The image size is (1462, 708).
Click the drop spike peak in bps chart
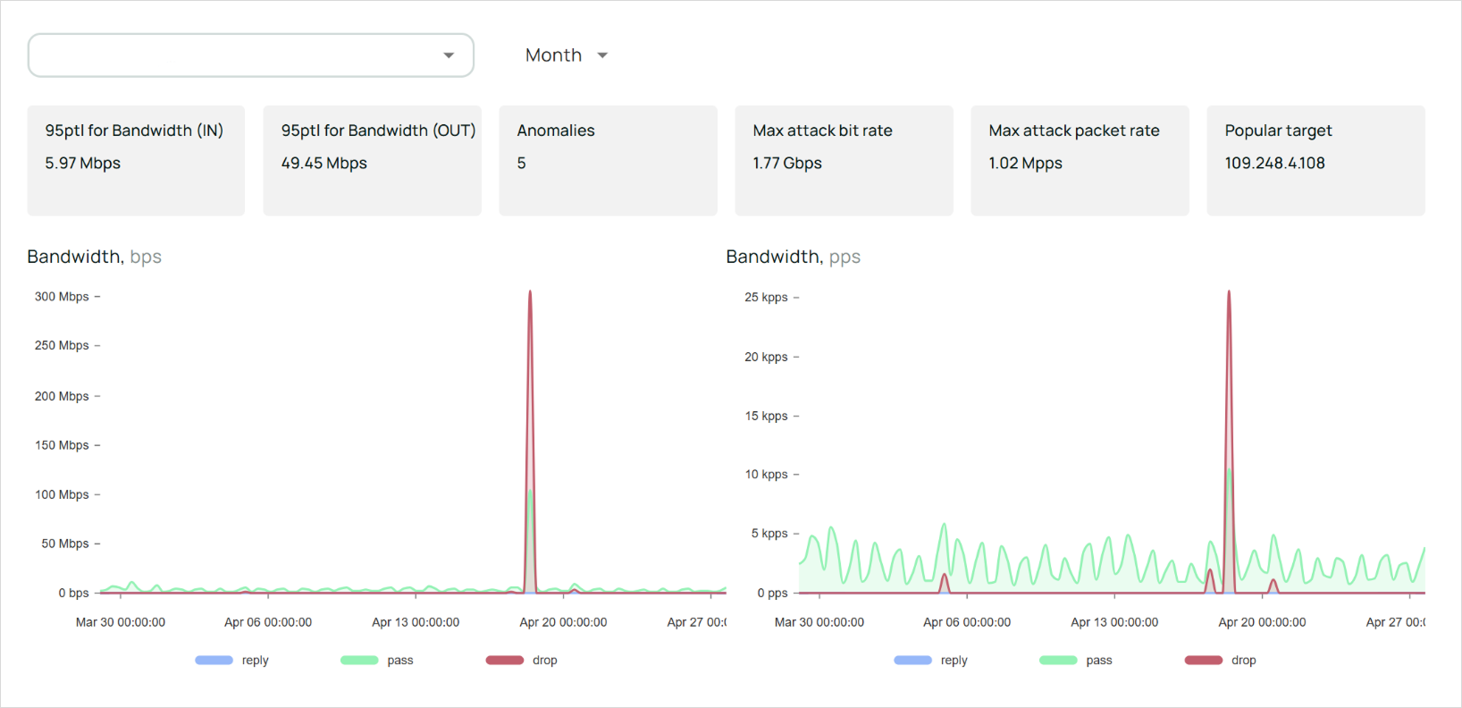tap(530, 291)
